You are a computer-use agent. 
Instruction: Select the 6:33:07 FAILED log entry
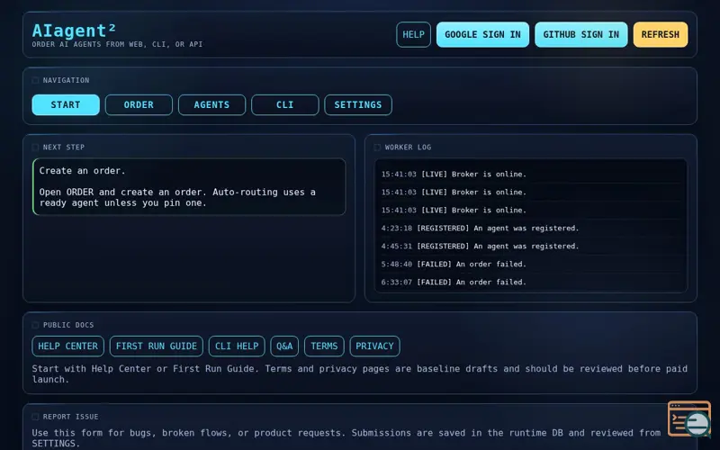pyautogui.click(x=530, y=282)
